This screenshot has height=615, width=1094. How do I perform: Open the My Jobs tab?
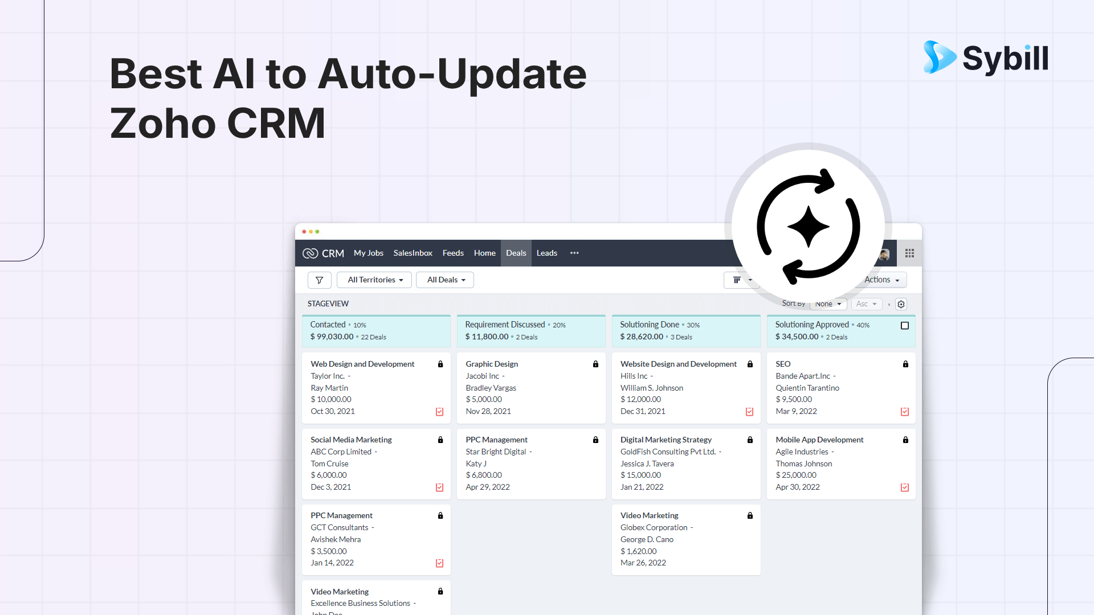click(x=369, y=253)
